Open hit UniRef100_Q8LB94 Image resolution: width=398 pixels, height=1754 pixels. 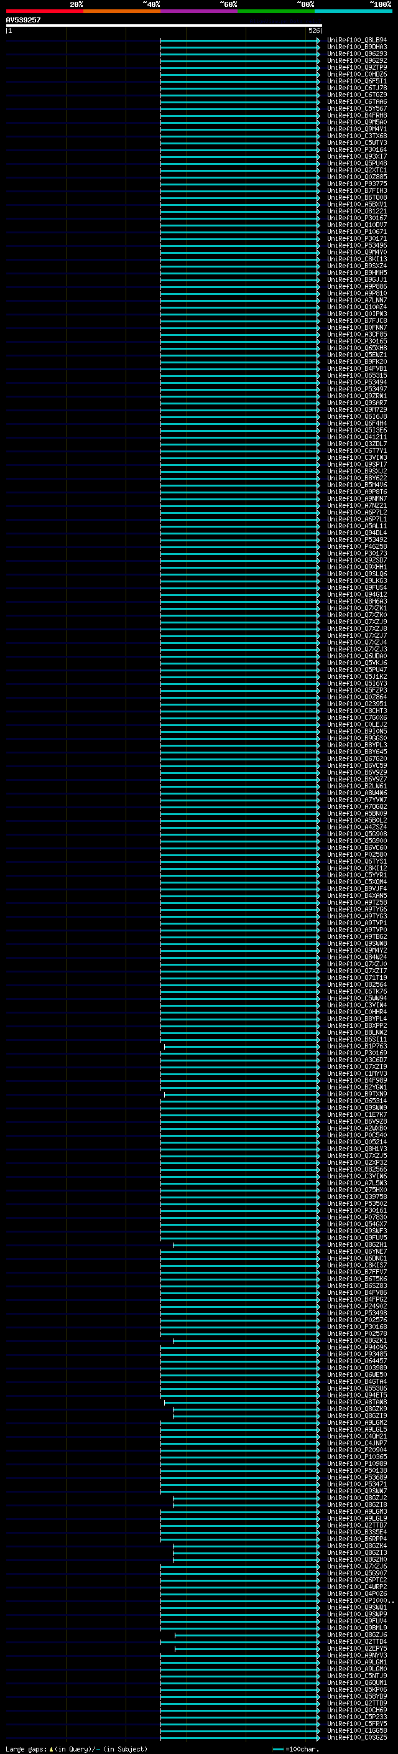pyautogui.click(x=357, y=40)
